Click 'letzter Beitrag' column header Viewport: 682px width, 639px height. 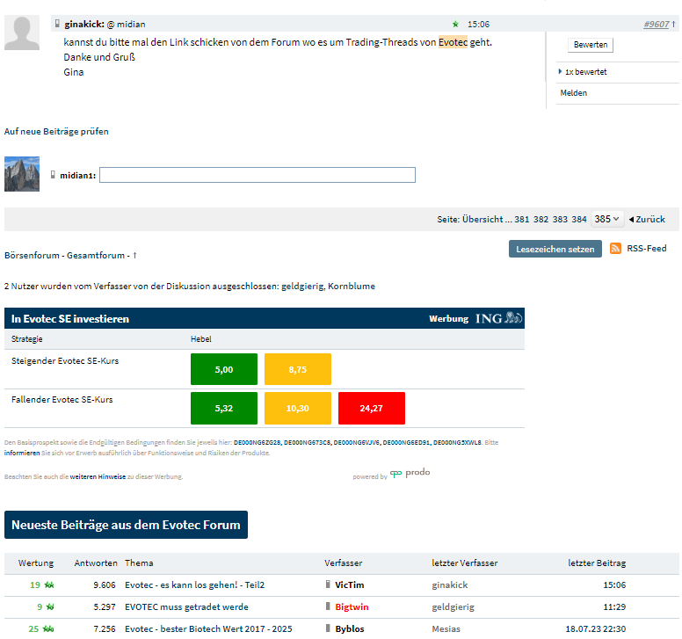point(597,563)
